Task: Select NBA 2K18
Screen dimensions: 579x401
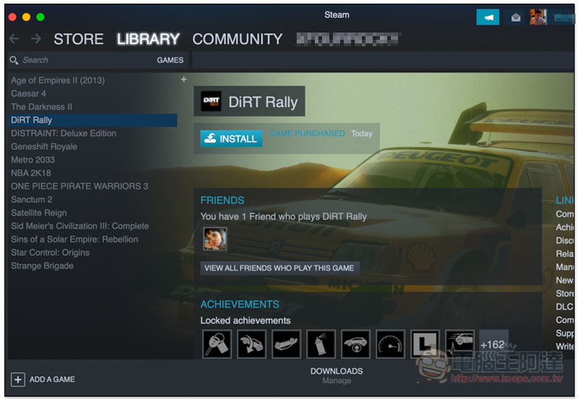Action: 31,173
